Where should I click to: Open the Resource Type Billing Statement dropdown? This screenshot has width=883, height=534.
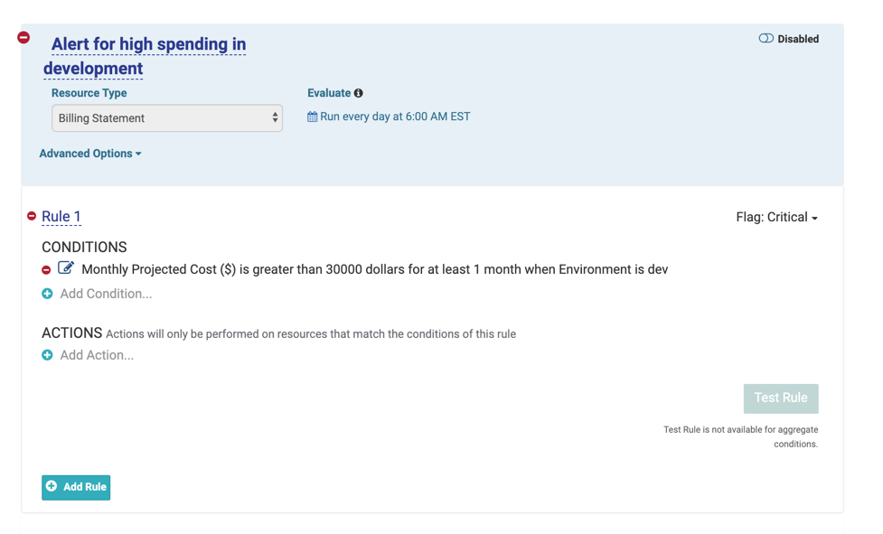pos(166,118)
